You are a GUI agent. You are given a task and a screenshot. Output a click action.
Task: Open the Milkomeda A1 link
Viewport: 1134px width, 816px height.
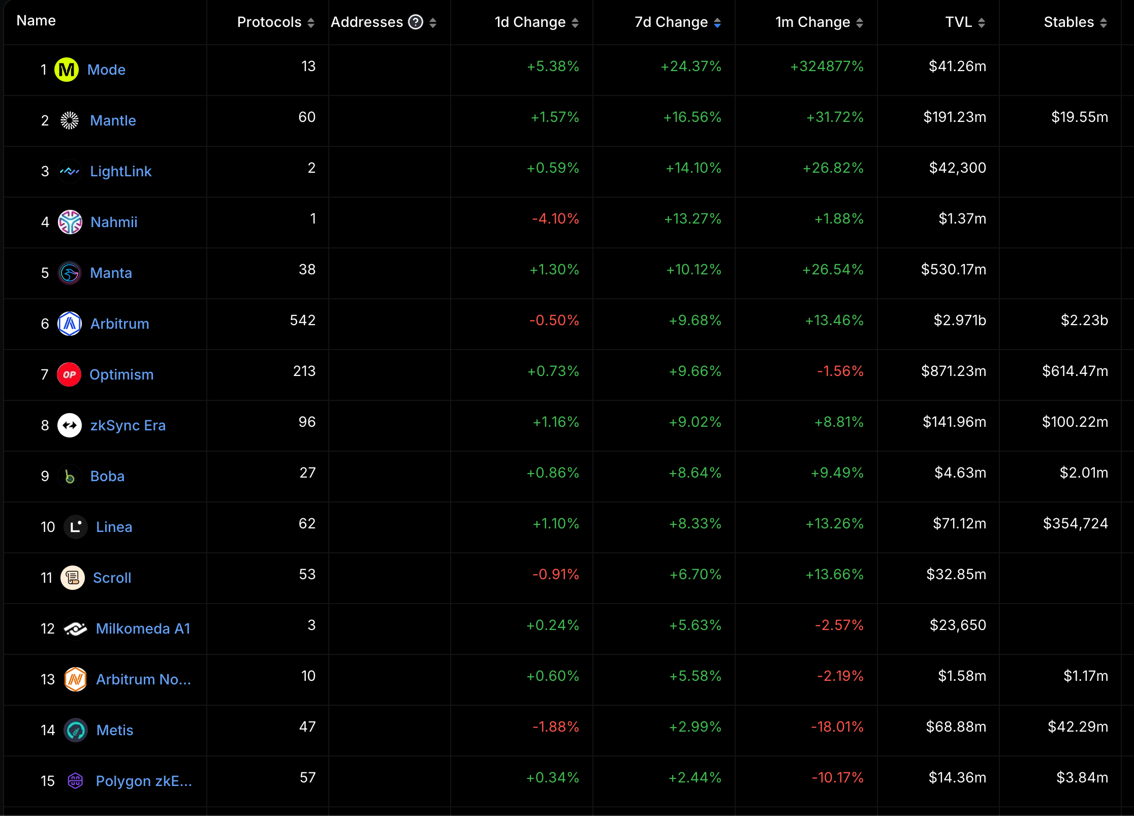click(x=143, y=629)
